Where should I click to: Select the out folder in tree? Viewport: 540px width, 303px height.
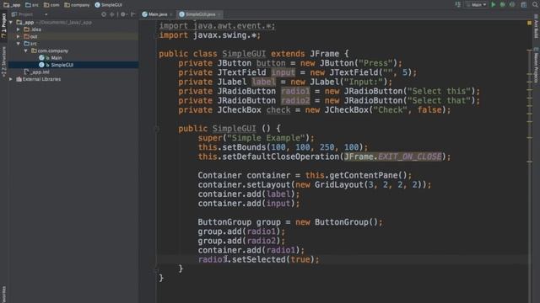click(30, 36)
